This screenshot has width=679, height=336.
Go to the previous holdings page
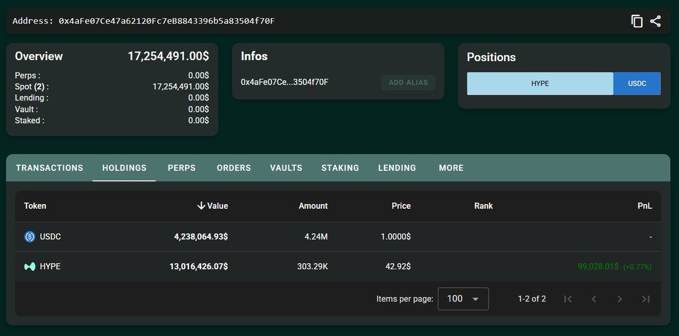coord(594,299)
